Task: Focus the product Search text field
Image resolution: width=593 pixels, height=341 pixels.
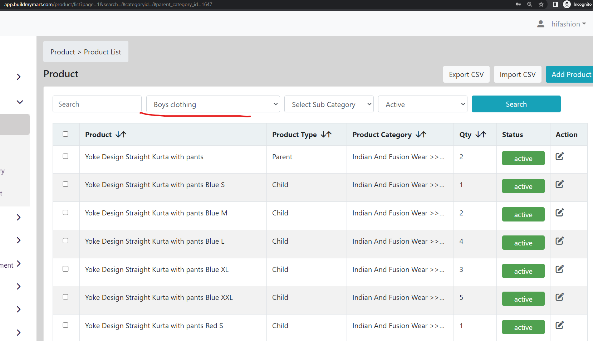Action: coord(97,104)
